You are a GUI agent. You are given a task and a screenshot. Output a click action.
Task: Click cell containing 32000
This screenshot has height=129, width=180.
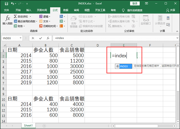coord(72,110)
